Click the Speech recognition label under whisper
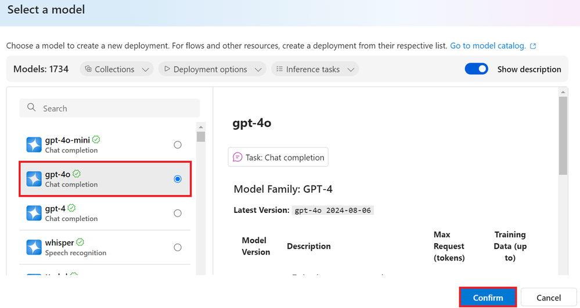The image size is (580, 308). click(75, 253)
